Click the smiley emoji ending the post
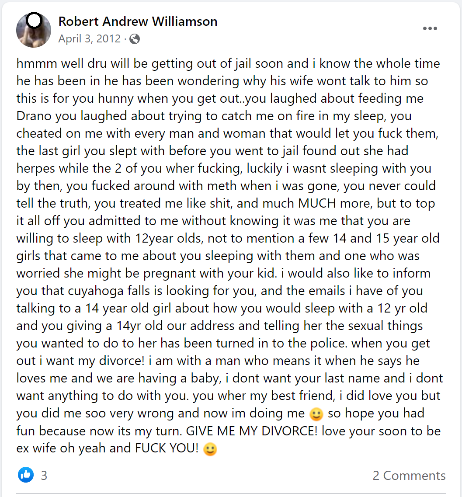 210,449
